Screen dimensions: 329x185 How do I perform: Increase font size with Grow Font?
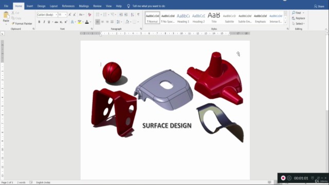tap(70, 15)
